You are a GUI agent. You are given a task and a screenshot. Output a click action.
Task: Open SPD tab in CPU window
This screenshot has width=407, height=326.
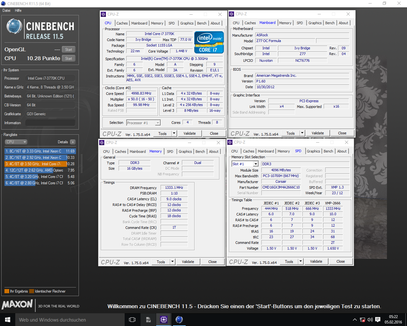(172, 23)
